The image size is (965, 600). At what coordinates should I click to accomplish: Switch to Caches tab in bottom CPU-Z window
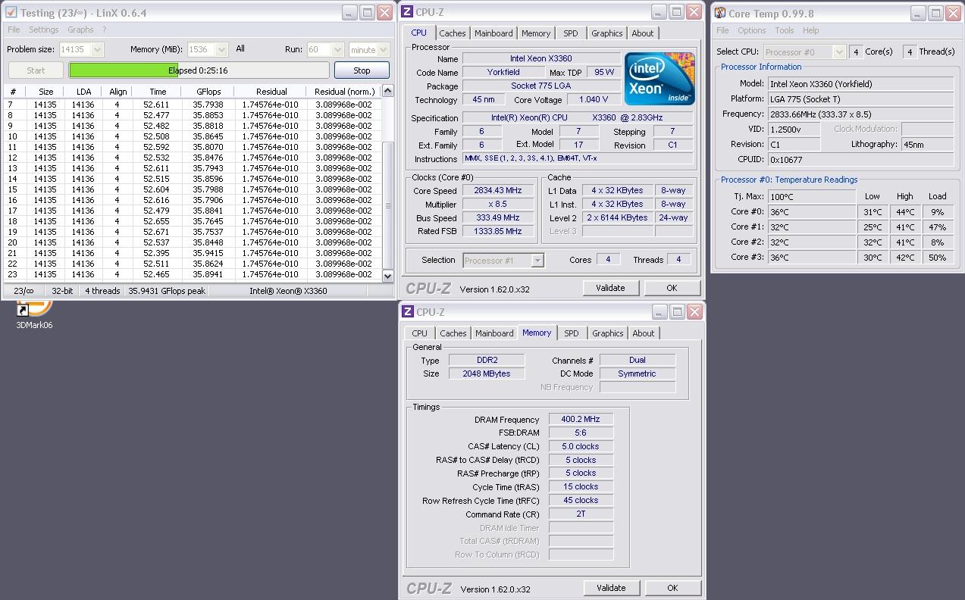(453, 333)
